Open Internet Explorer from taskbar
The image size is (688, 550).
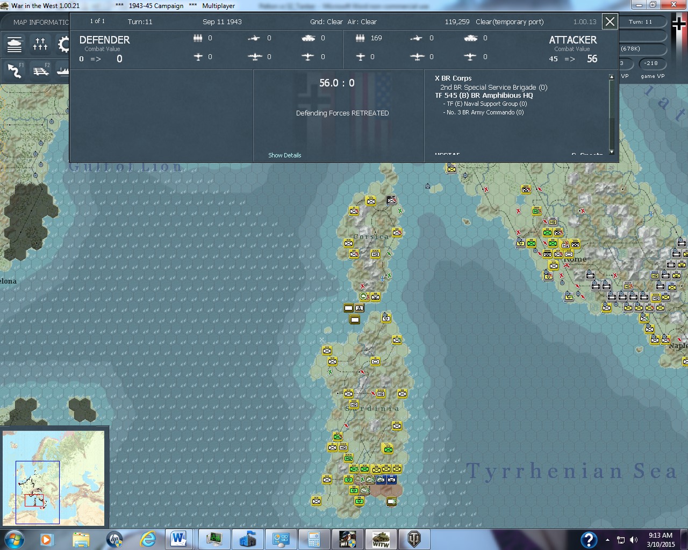point(148,539)
